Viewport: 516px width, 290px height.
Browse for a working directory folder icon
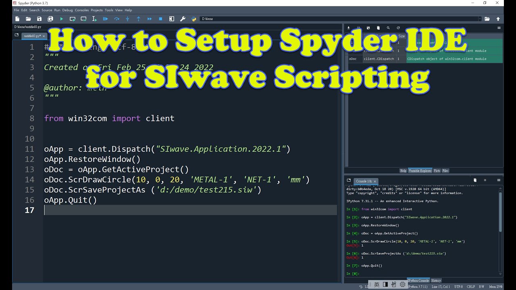(x=487, y=19)
